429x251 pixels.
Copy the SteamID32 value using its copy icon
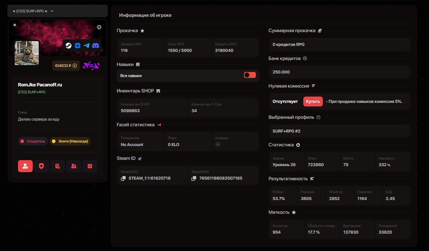click(123, 178)
